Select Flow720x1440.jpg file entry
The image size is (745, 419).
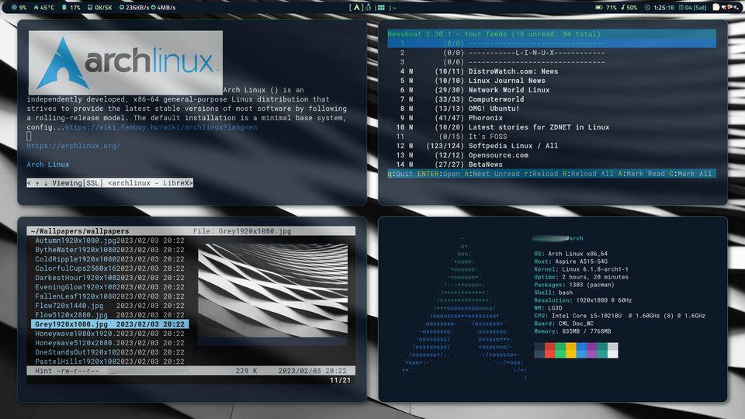[109, 306]
